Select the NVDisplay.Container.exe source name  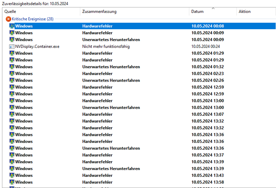pyautogui.click(x=37, y=47)
